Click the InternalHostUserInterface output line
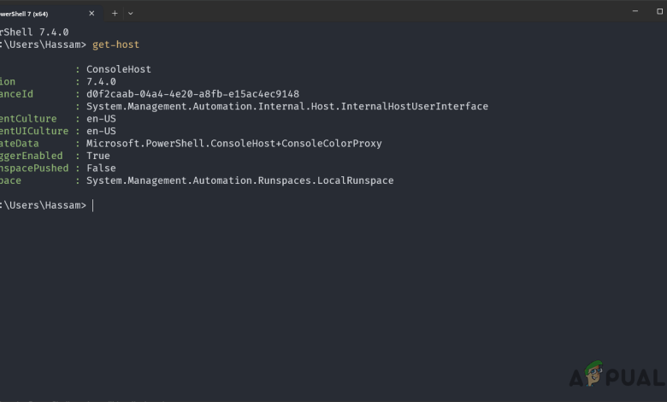Screen dimensions: 667x402 point(286,106)
